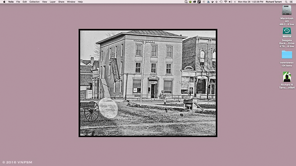Click the volume speaker icon
The height and width of the screenshot is (166, 296).
point(230,2)
